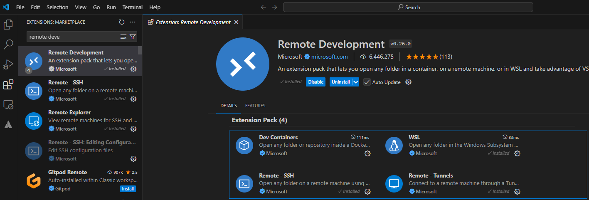Open manage gear for Remote Explorer list item
Image resolution: width=589 pixels, height=200 pixels.
133,128
